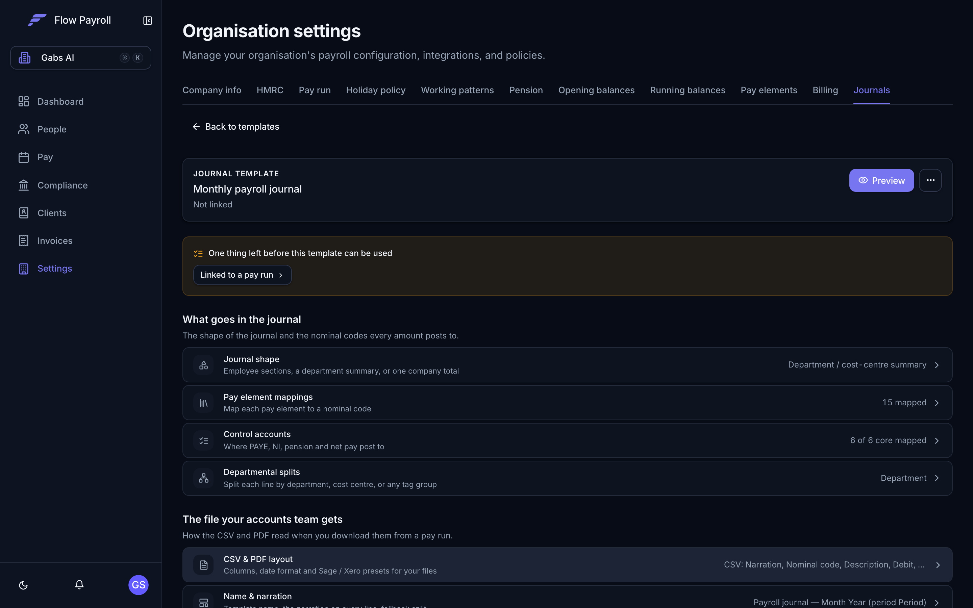The height and width of the screenshot is (608, 973).
Task: Click the CSV column summary value text
Action: point(824,564)
